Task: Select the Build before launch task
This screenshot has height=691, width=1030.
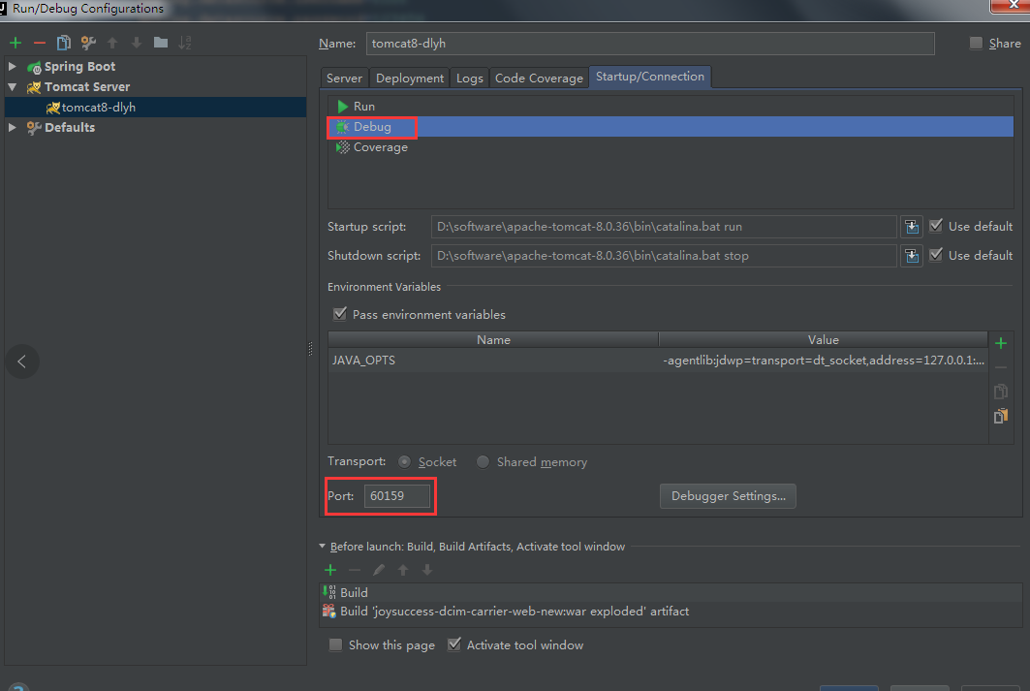Action: pos(671,592)
